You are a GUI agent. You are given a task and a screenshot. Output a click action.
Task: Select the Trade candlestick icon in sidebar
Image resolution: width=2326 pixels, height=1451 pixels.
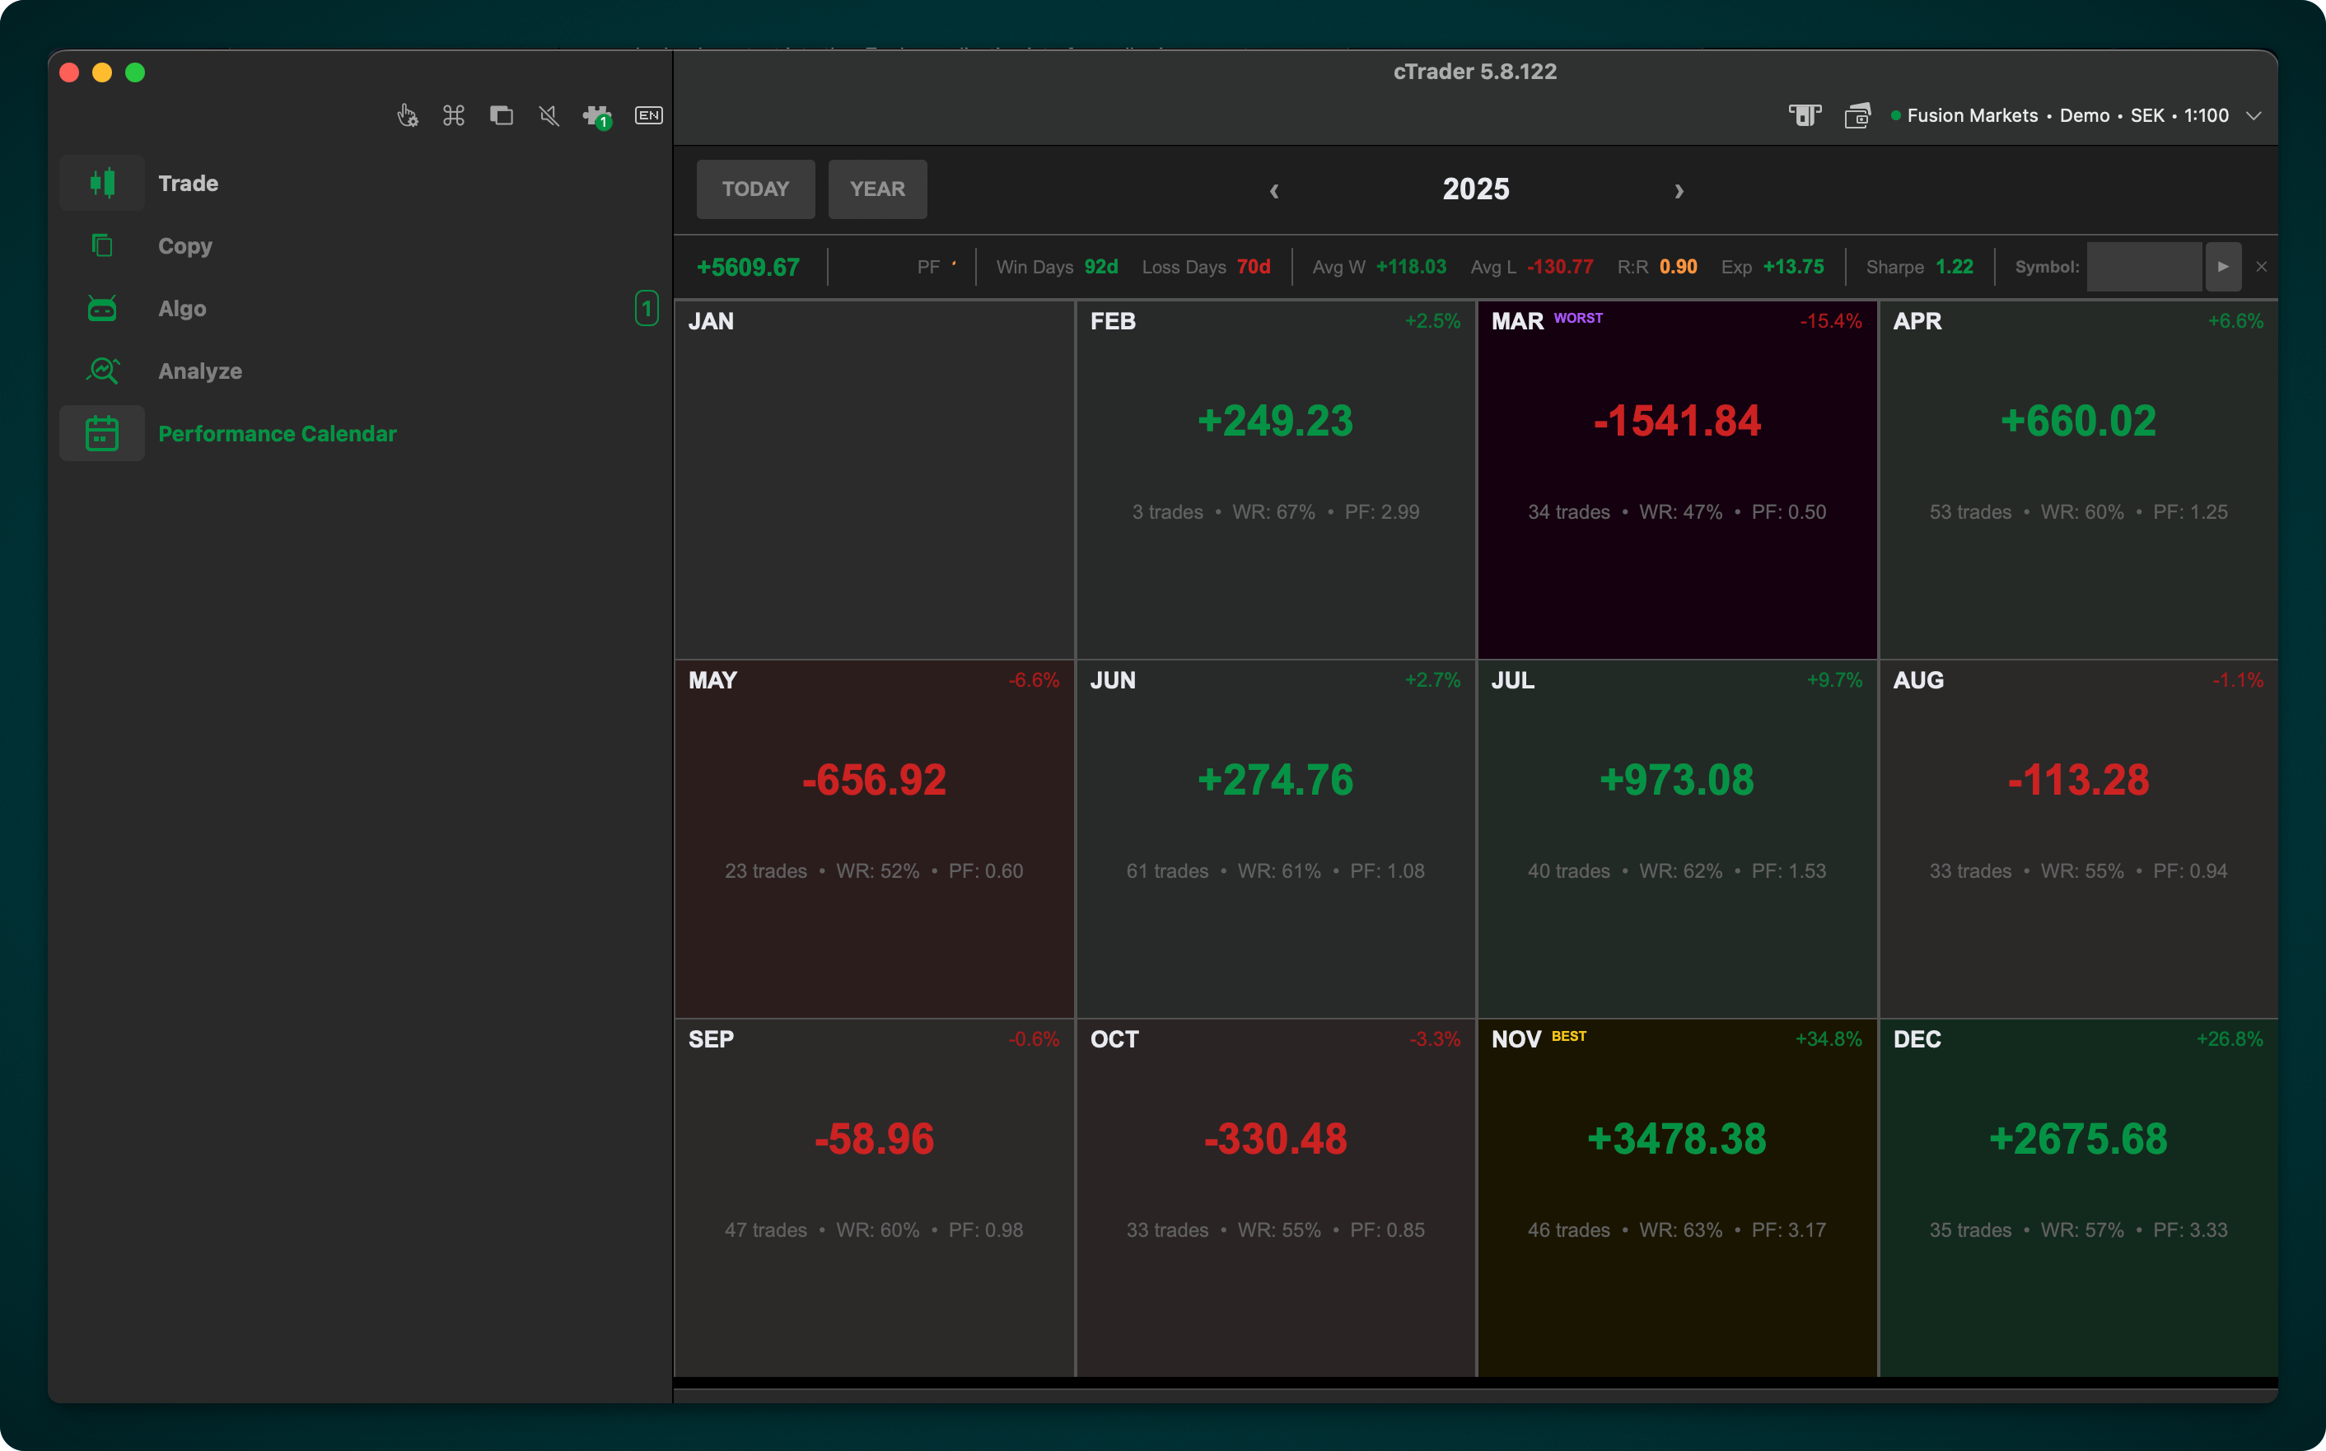103,182
